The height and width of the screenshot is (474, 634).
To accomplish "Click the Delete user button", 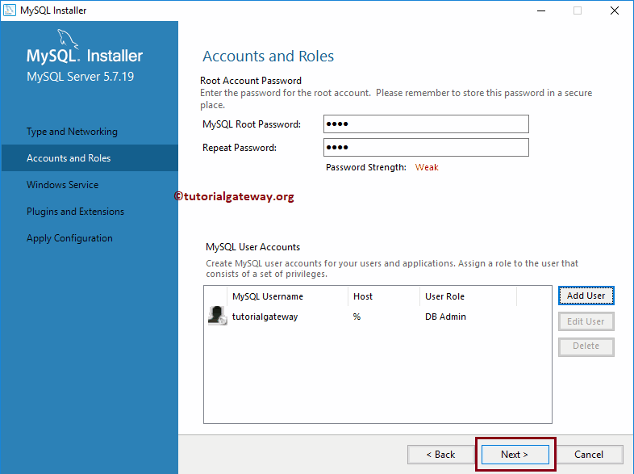I will tap(586, 346).
